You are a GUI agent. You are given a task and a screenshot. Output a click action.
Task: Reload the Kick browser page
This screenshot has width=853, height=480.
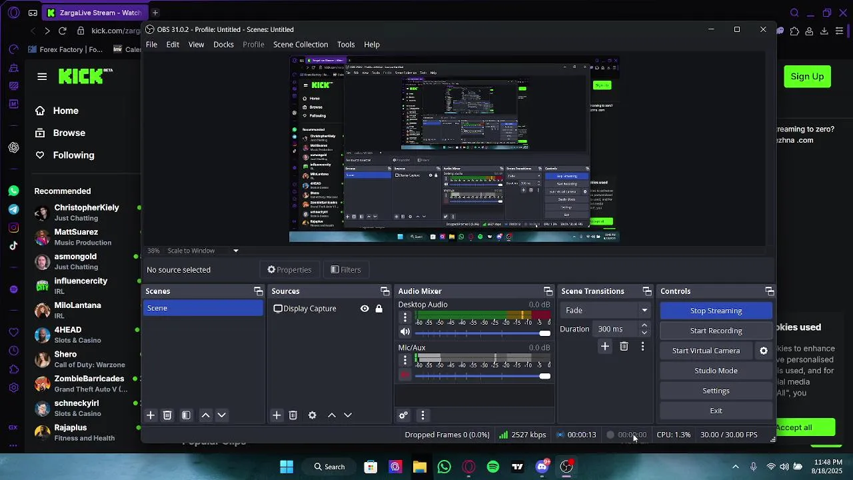click(x=63, y=31)
